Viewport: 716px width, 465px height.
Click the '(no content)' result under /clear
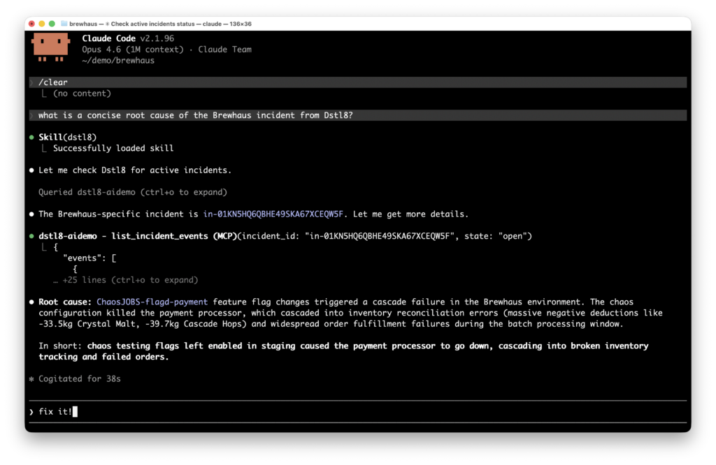click(x=82, y=94)
